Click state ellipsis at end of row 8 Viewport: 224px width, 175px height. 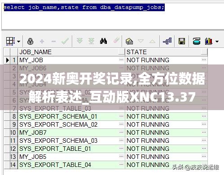(204, 116)
